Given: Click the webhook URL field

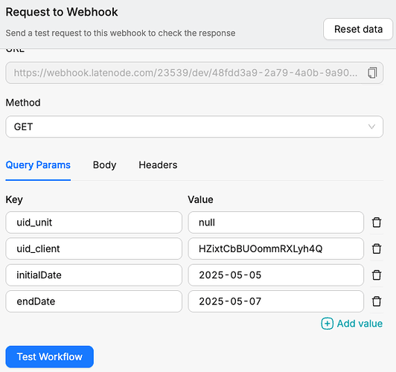Looking at the screenshot, I should pyautogui.click(x=194, y=73).
